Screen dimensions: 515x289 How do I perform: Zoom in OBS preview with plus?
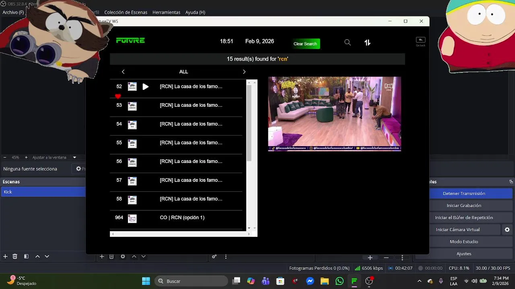pyautogui.click(x=26, y=157)
